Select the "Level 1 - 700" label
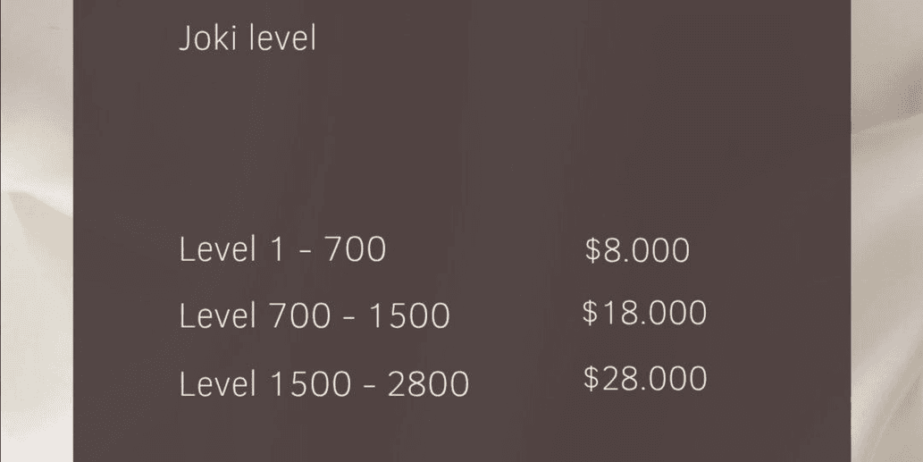 coord(282,249)
